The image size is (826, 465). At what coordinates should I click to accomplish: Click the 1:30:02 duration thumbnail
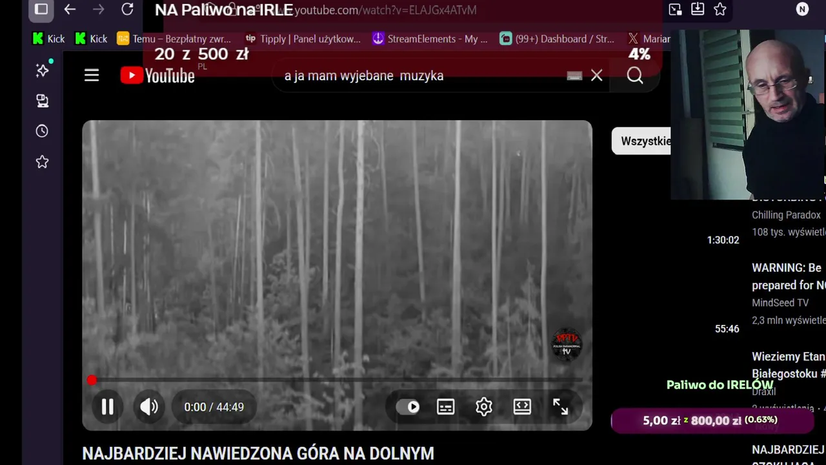click(723, 240)
